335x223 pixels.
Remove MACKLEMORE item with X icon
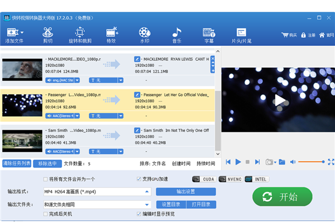pos(213,58)
